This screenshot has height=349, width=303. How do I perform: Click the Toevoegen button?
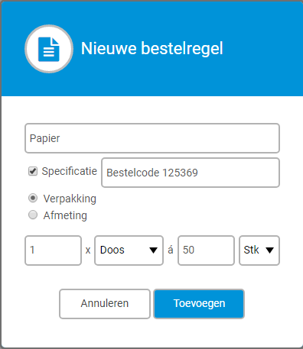click(x=199, y=304)
